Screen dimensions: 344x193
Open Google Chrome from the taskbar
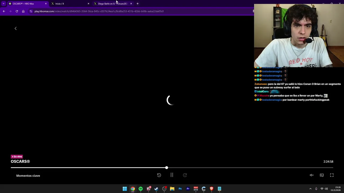point(133,189)
